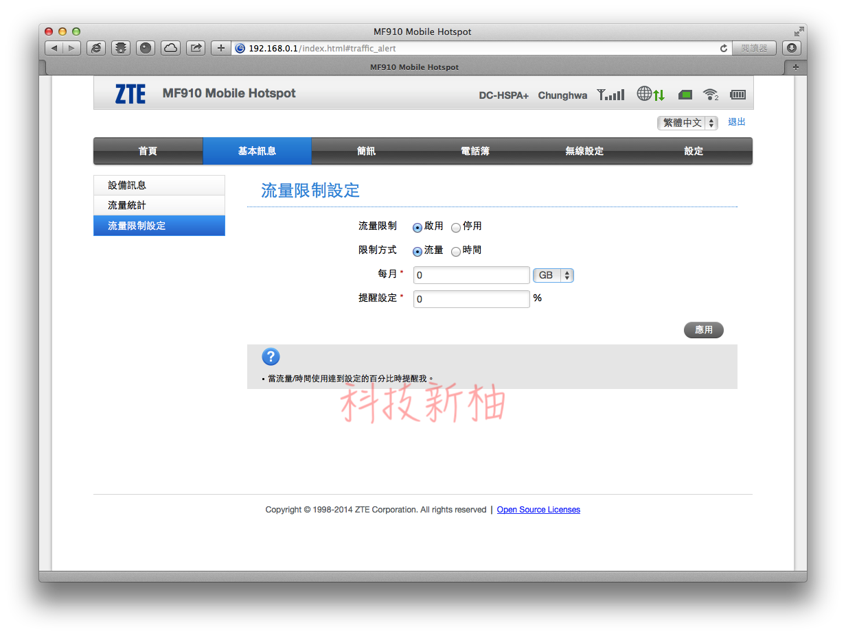Click the green SIM card status icon
846x636 pixels.
pyautogui.click(x=685, y=95)
